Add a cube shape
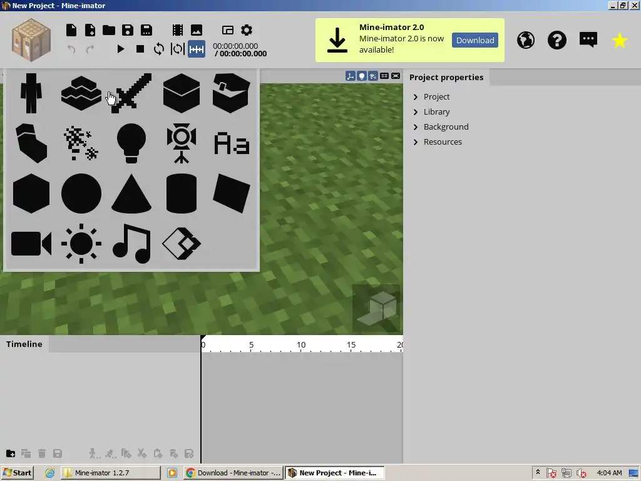Viewport: 641px width, 481px height. [x=31, y=194]
